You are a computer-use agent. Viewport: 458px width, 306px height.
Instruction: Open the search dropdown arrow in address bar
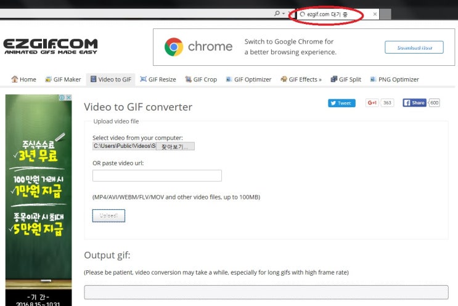(x=284, y=14)
